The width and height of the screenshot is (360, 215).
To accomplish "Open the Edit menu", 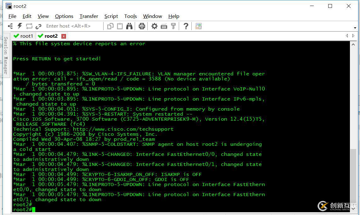I will pos(27,16).
